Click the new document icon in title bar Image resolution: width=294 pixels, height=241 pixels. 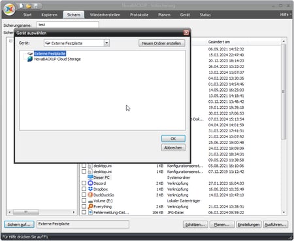point(22,6)
